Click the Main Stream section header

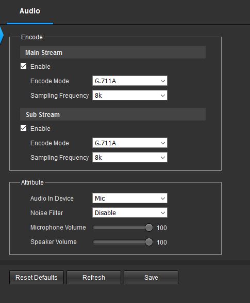tap(113, 52)
